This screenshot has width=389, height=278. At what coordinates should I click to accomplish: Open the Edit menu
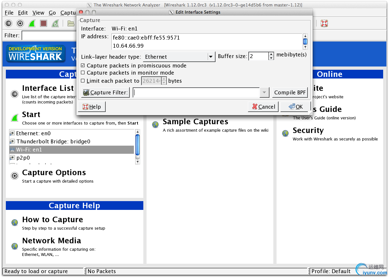click(x=23, y=13)
